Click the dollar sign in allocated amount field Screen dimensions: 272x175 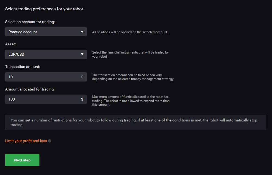pos(82,99)
